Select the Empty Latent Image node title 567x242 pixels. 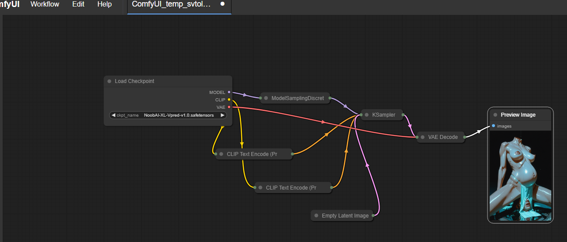point(345,216)
